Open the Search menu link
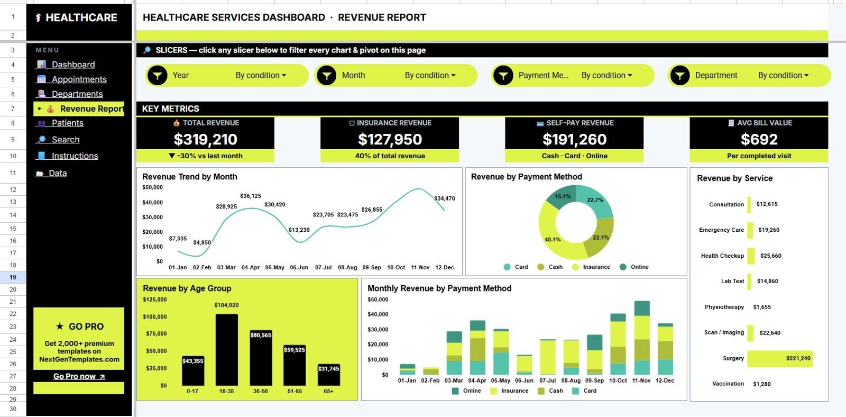The width and height of the screenshot is (846, 417). point(66,140)
